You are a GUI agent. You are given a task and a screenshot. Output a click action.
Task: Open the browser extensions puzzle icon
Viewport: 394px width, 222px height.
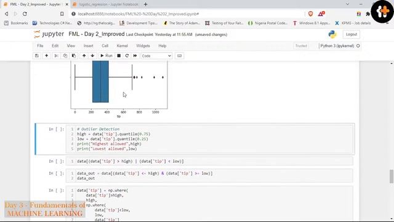(x=368, y=14)
